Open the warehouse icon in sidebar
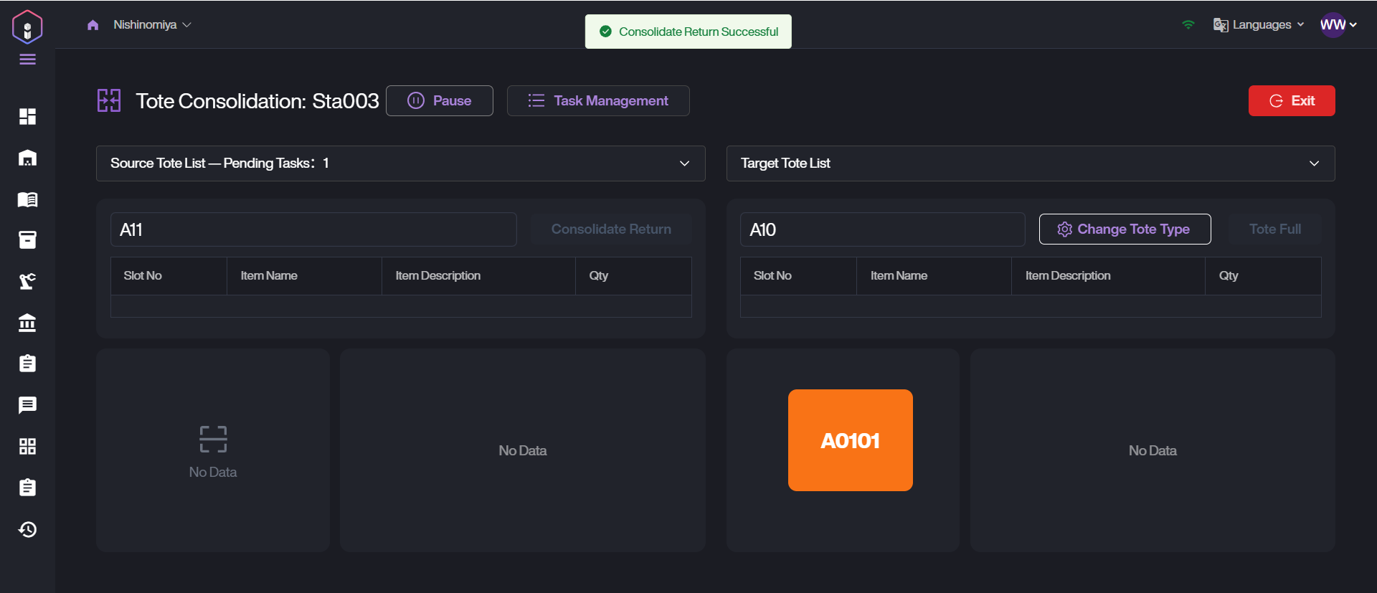This screenshot has height=593, width=1377. click(x=27, y=158)
